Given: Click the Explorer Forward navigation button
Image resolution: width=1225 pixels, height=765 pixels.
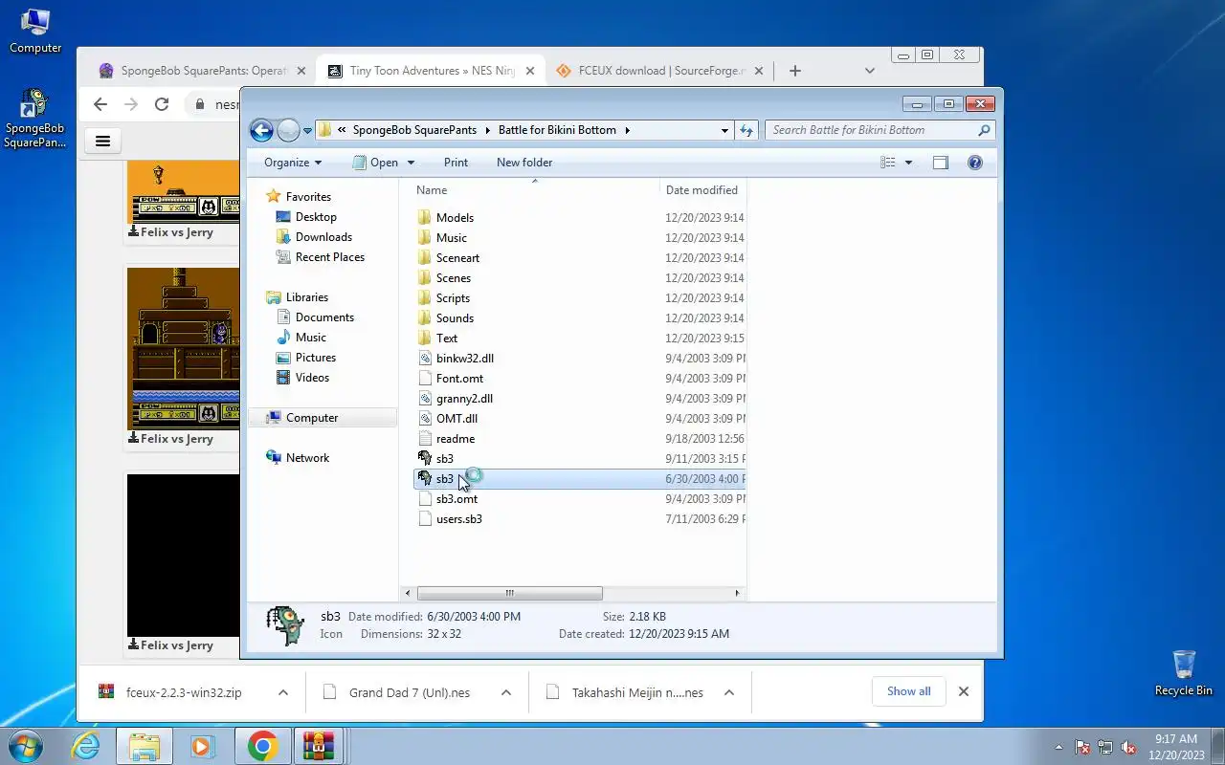Looking at the screenshot, I should pos(288,130).
